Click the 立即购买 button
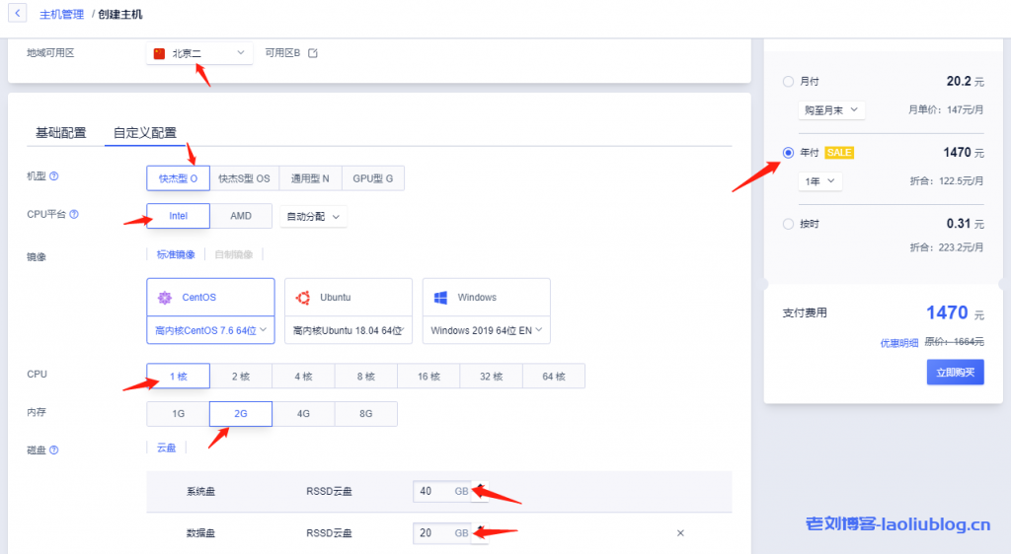1011x554 pixels. pyautogui.click(x=955, y=372)
